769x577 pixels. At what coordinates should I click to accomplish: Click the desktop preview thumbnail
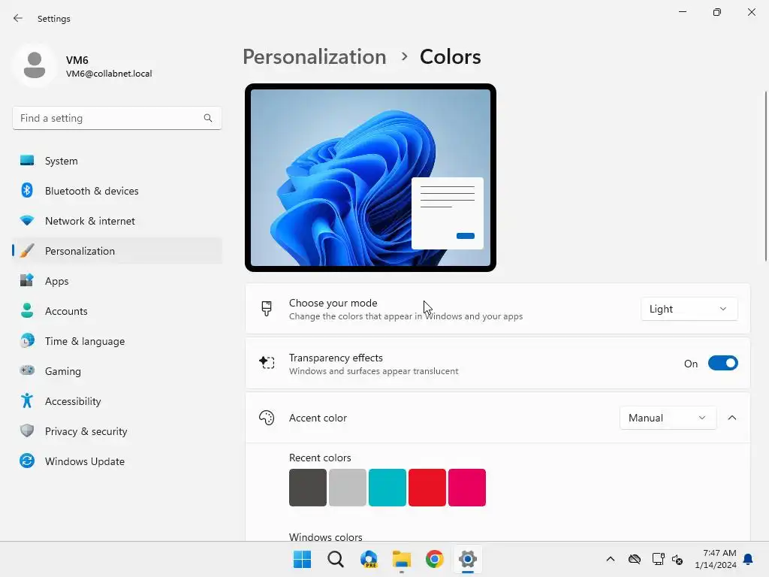[x=370, y=177]
